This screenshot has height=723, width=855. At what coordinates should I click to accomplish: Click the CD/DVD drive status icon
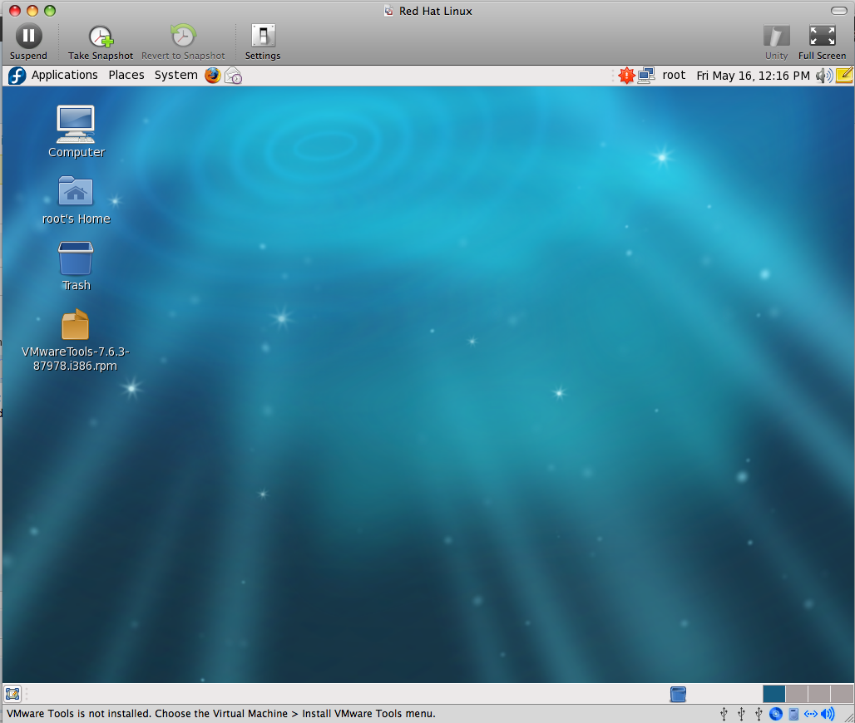[x=776, y=714]
